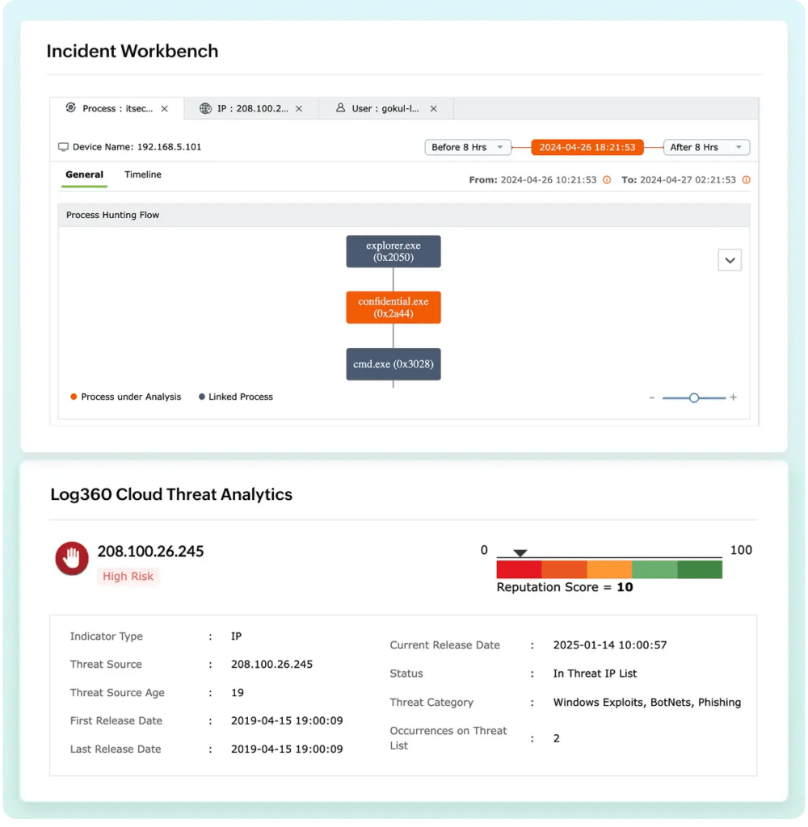Click the plus zoom-in control
808x827 pixels.
point(733,397)
